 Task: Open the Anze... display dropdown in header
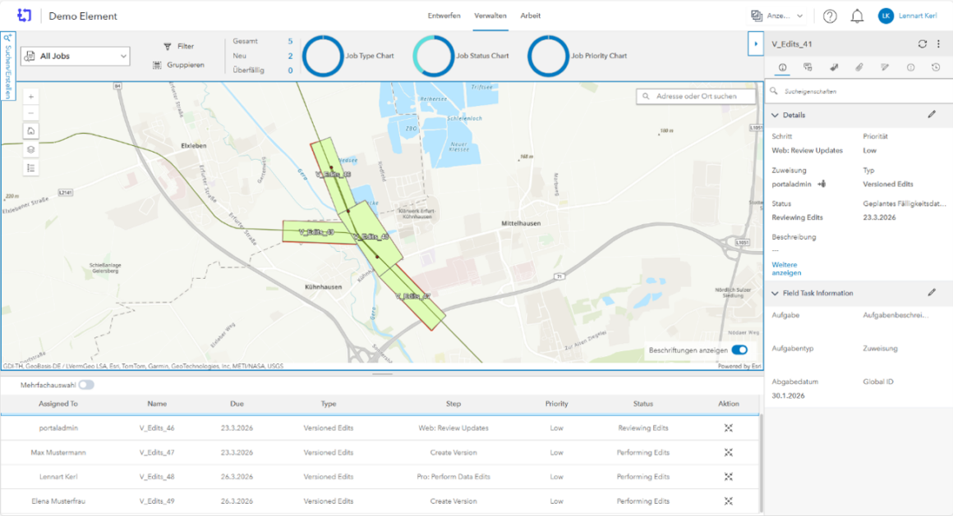(x=777, y=16)
